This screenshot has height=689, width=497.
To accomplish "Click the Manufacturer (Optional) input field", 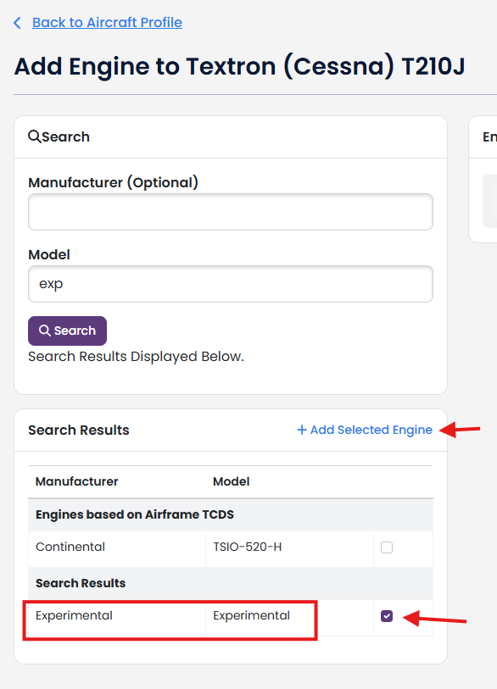I will click(x=231, y=212).
